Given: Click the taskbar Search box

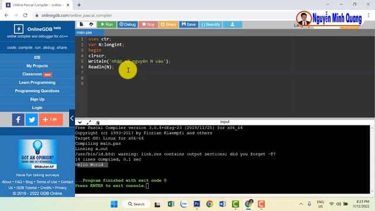Looking at the screenshot, I should pyautogui.click(x=137, y=204).
